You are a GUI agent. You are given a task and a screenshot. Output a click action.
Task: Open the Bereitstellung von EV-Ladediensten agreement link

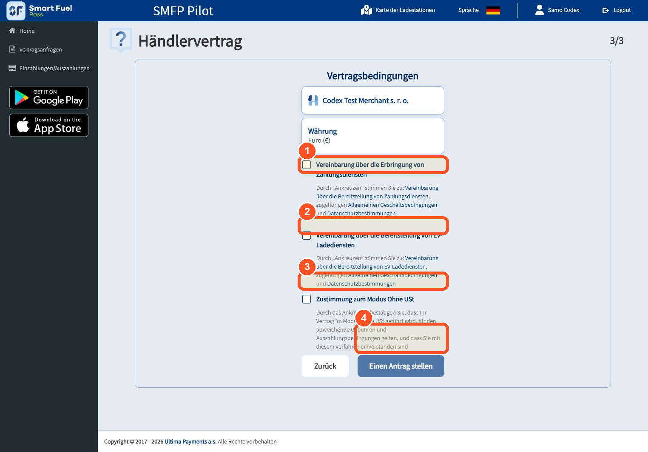(377, 262)
